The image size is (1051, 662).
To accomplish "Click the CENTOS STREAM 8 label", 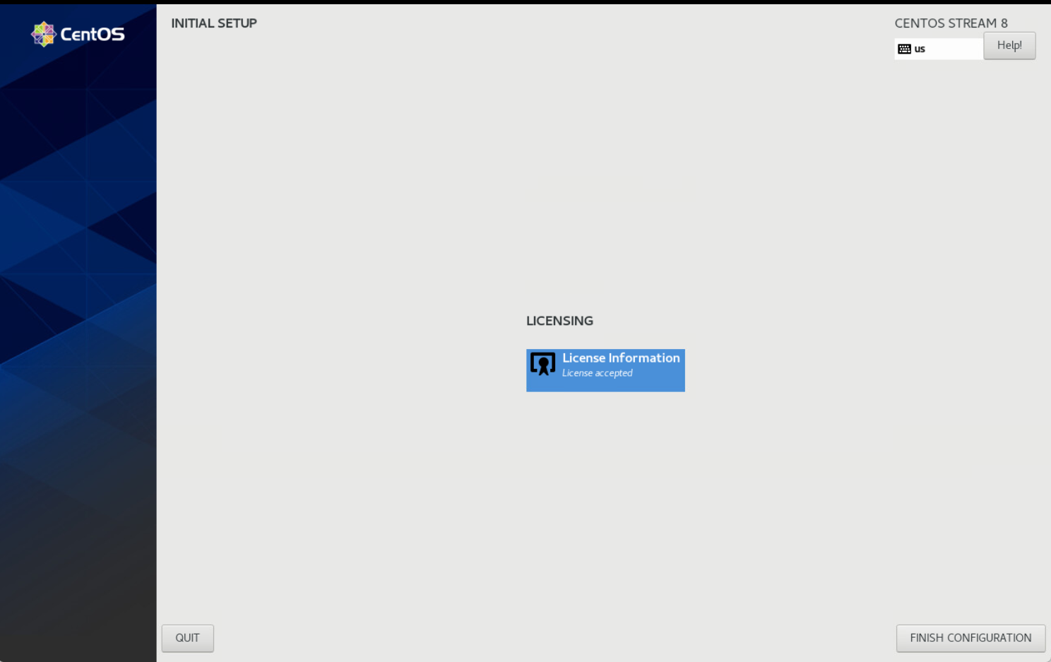I will point(951,23).
